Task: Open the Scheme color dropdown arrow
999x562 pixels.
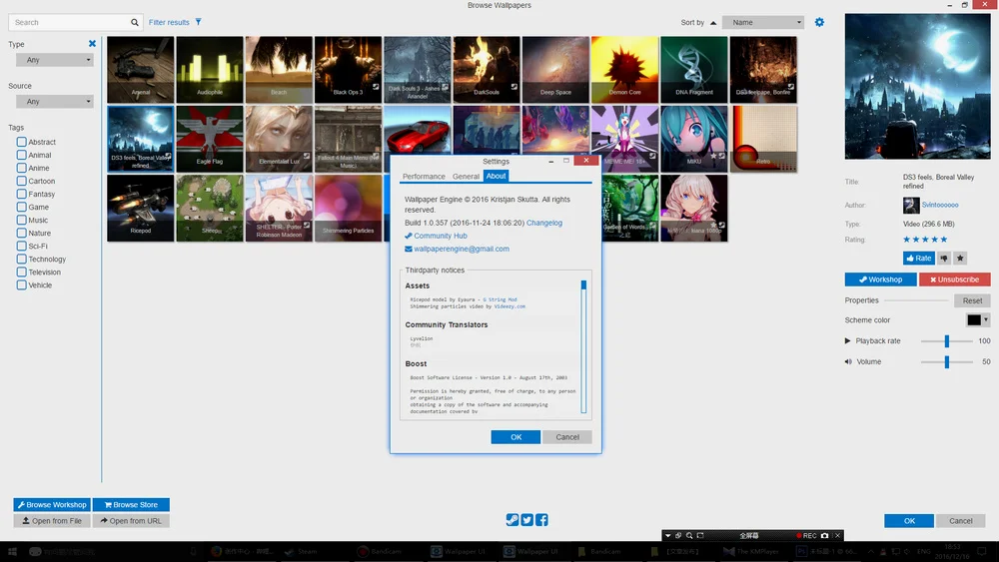Action: pos(986,319)
